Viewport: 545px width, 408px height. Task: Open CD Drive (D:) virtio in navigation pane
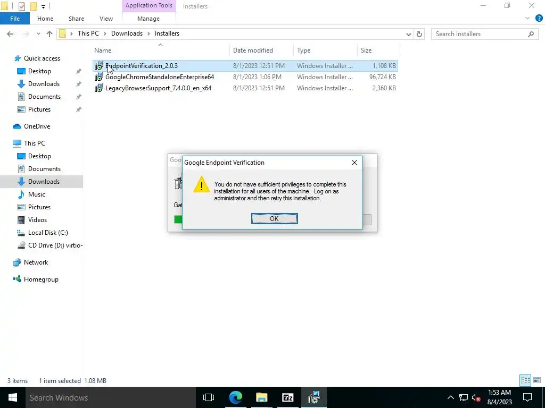click(x=55, y=245)
